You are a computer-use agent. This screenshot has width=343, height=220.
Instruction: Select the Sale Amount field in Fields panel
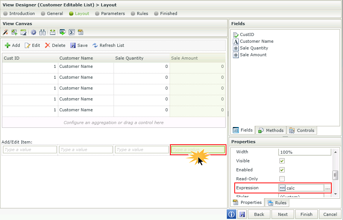[250, 55]
